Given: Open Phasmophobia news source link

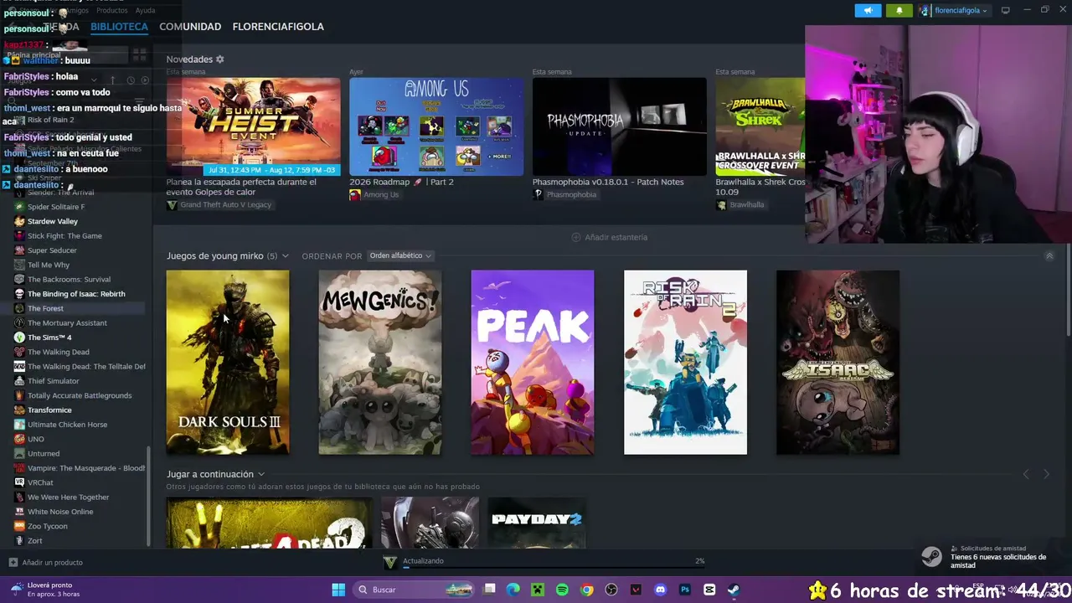Looking at the screenshot, I should click(x=564, y=195).
